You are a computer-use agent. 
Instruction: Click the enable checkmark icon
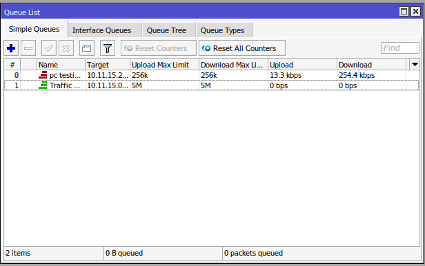click(x=49, y=48)
